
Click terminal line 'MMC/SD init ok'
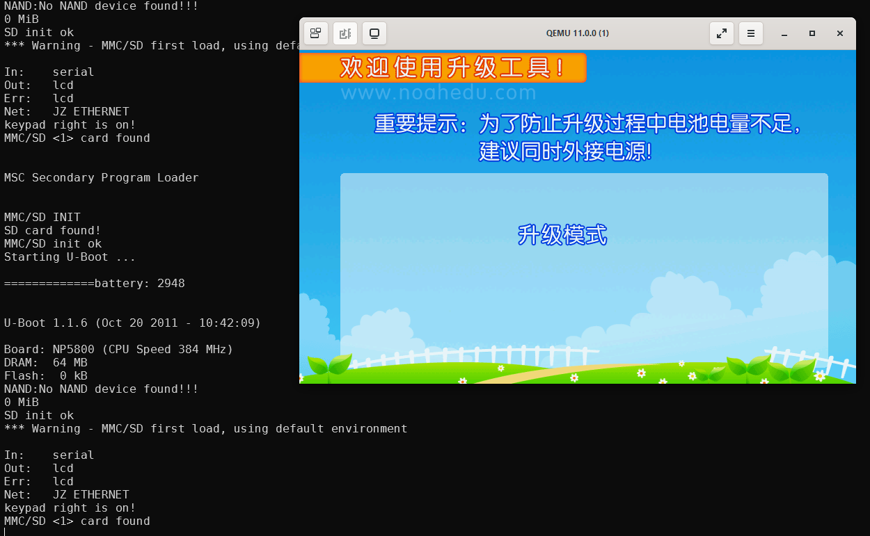[53, 244]
